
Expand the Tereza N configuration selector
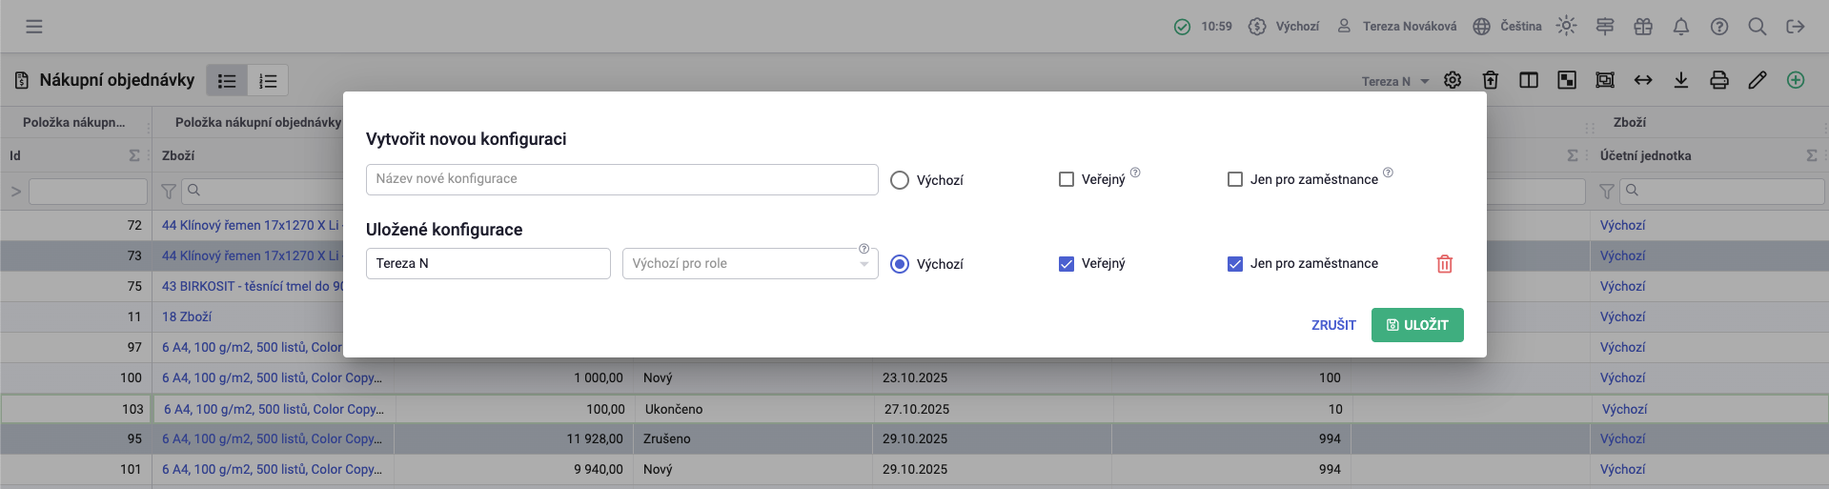pyautogui.click(x=1395, y=81)
